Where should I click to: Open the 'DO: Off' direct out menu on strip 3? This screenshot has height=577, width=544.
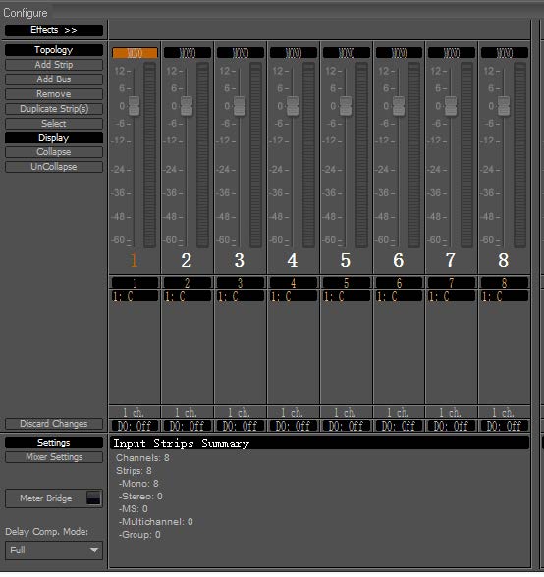pyautogui.click(x=241, y=426)
